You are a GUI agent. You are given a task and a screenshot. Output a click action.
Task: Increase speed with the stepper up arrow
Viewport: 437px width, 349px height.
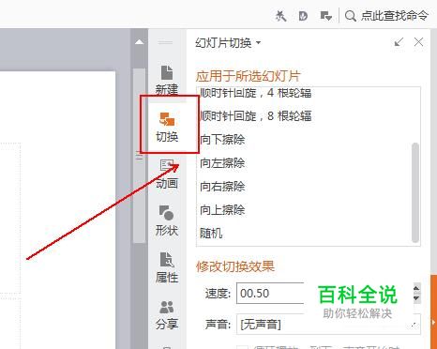416,288
